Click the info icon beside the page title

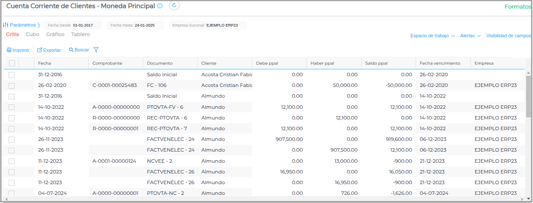pyautogui.click(x=160, y=6)
